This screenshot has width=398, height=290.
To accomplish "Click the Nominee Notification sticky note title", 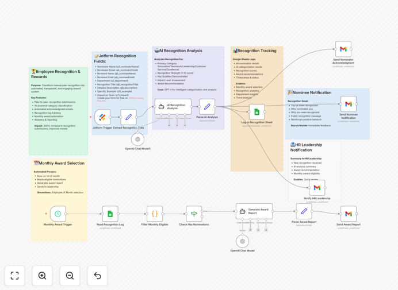I will 309,92.
